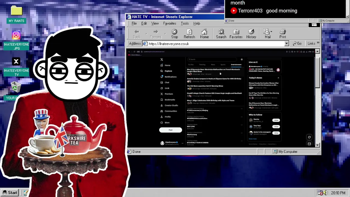This screenshot has height=197, width=350.
Task: Click the X search box
Action: [212, 59]
